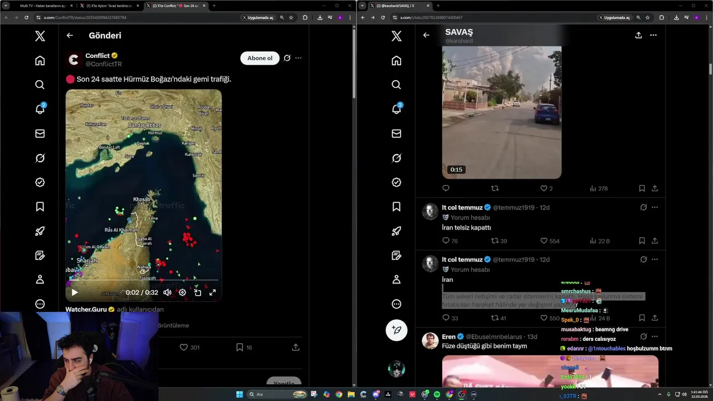Open the @temmuz1919 profile from first post

pyautogui.click(x=514, y=207)
